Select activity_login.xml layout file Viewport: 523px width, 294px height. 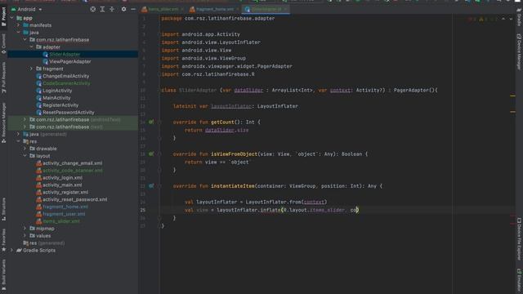click(62, 178)
